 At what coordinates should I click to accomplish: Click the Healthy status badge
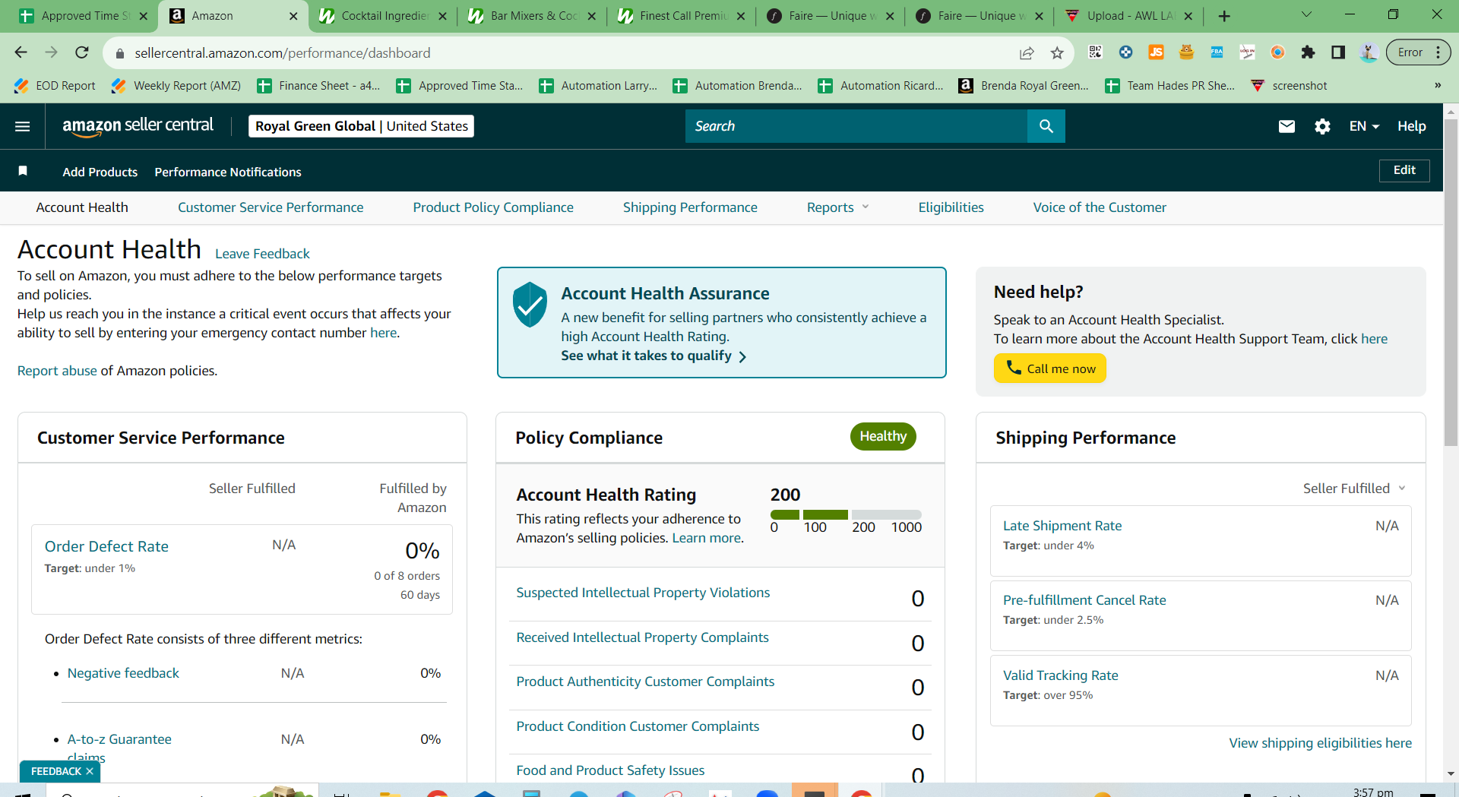883,436
